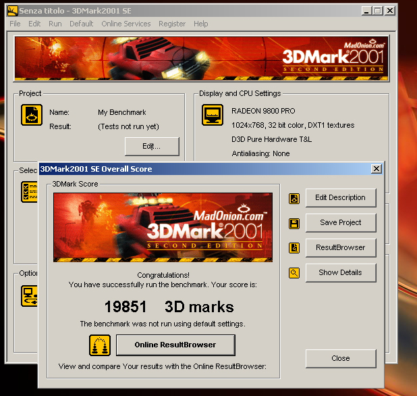Viewport: 417px width, 396px height.
Task: Open the Run menu
Action: (55, 24)
